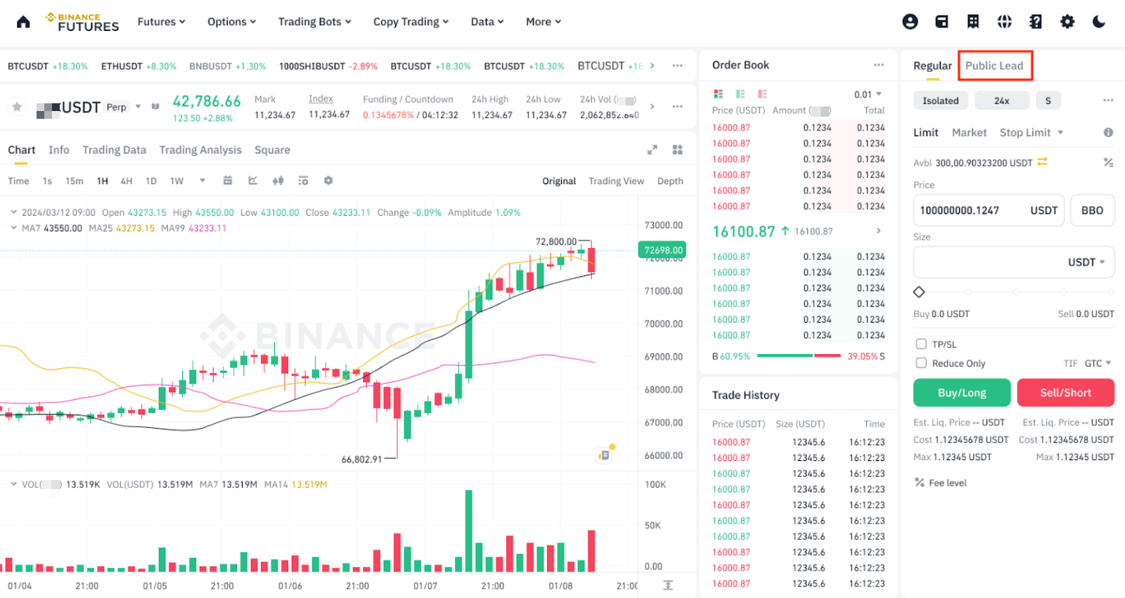Click the yellow transfer arrows beside Avbl

pyautogui.click(x=1043, y=162)
